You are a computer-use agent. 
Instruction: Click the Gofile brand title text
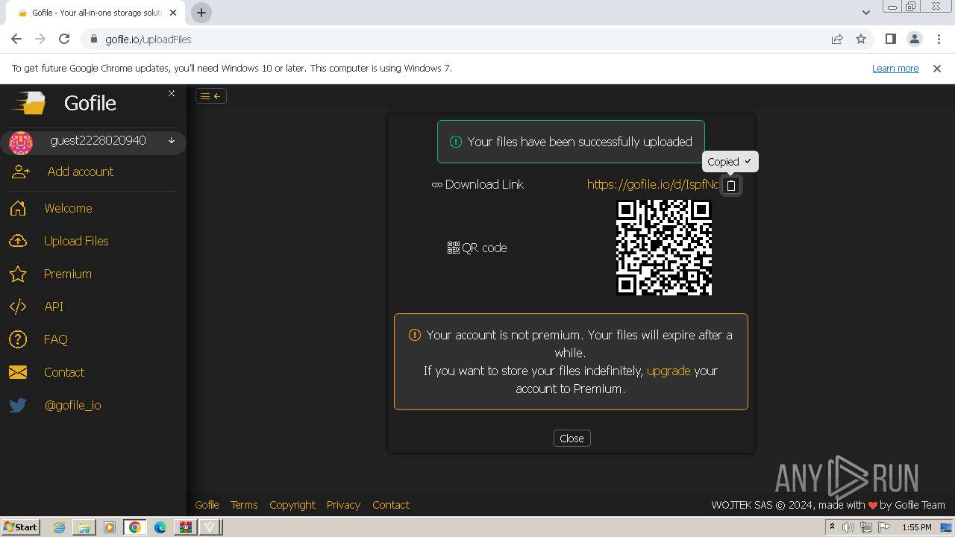pos(90,103)
